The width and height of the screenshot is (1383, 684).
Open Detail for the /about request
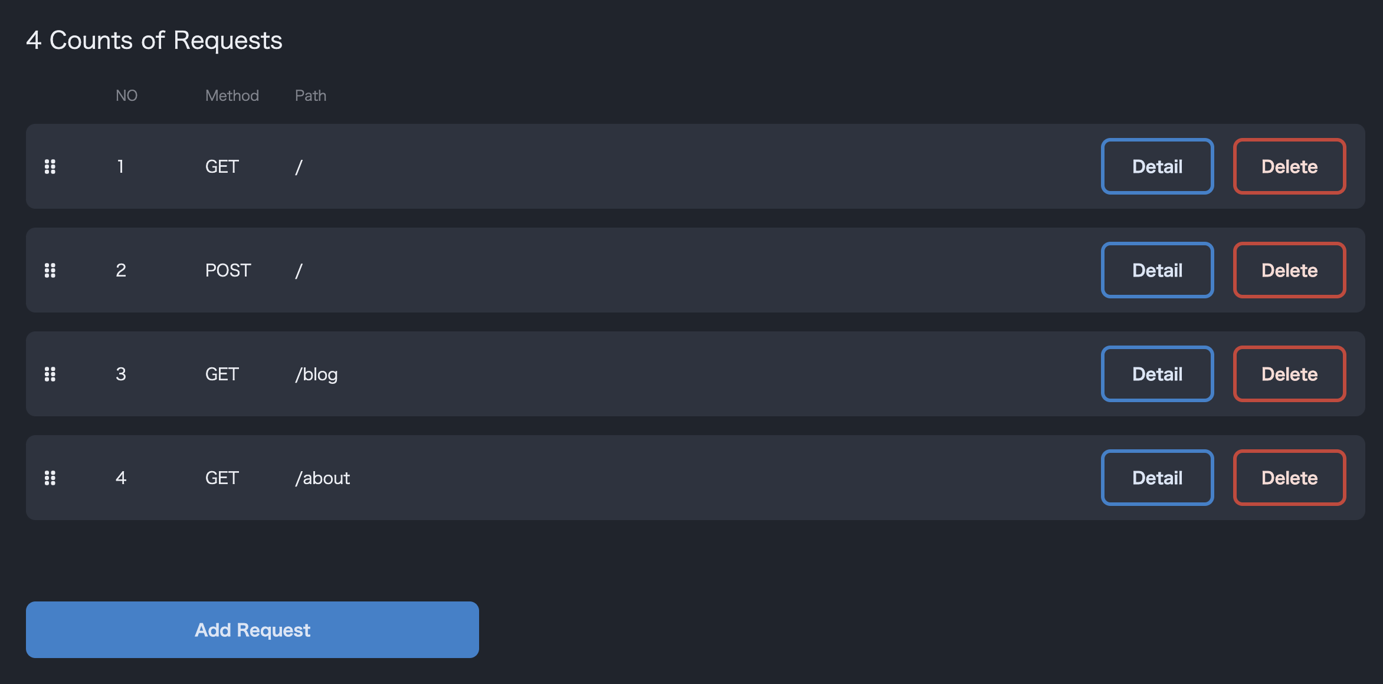[1157, 478]
